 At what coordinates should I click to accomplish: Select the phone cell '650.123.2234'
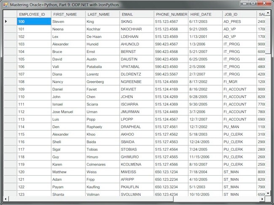point(171,179)
